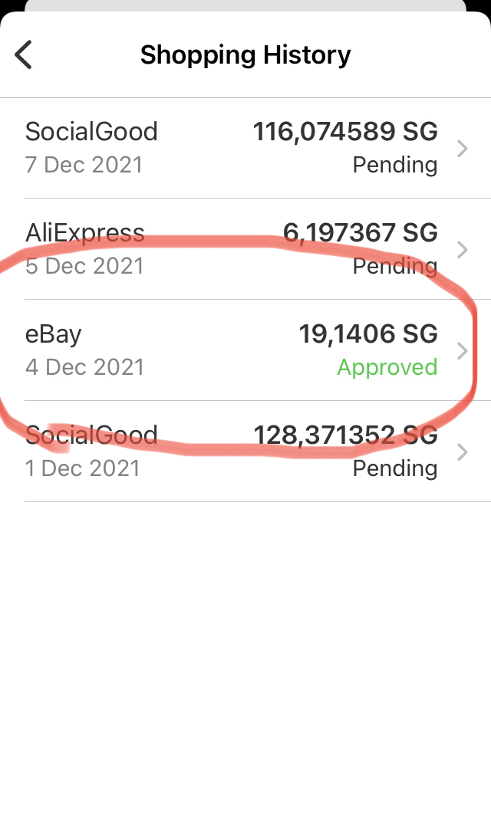The width and height of the screenshot is (491, 821).
Task: Click the 116,074589 SG amount
Action: click(345, 132)
